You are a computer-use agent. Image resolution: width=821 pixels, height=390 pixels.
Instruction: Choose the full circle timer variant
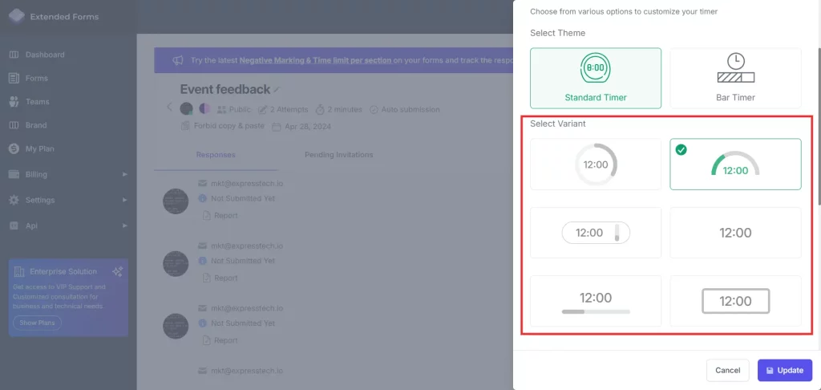pyautogui.click(x=595, y=165)
